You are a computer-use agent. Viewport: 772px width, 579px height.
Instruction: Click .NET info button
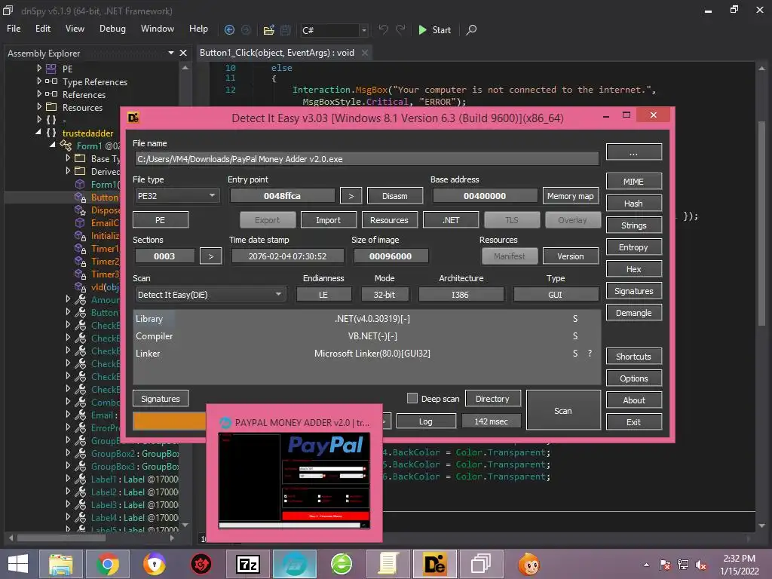point(451,220)
